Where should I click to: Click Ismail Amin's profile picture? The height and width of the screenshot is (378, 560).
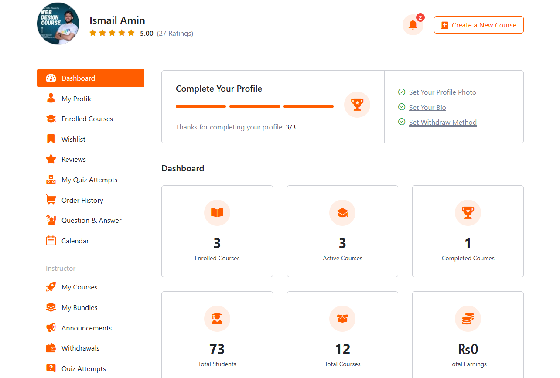click(x=58, y=24)
